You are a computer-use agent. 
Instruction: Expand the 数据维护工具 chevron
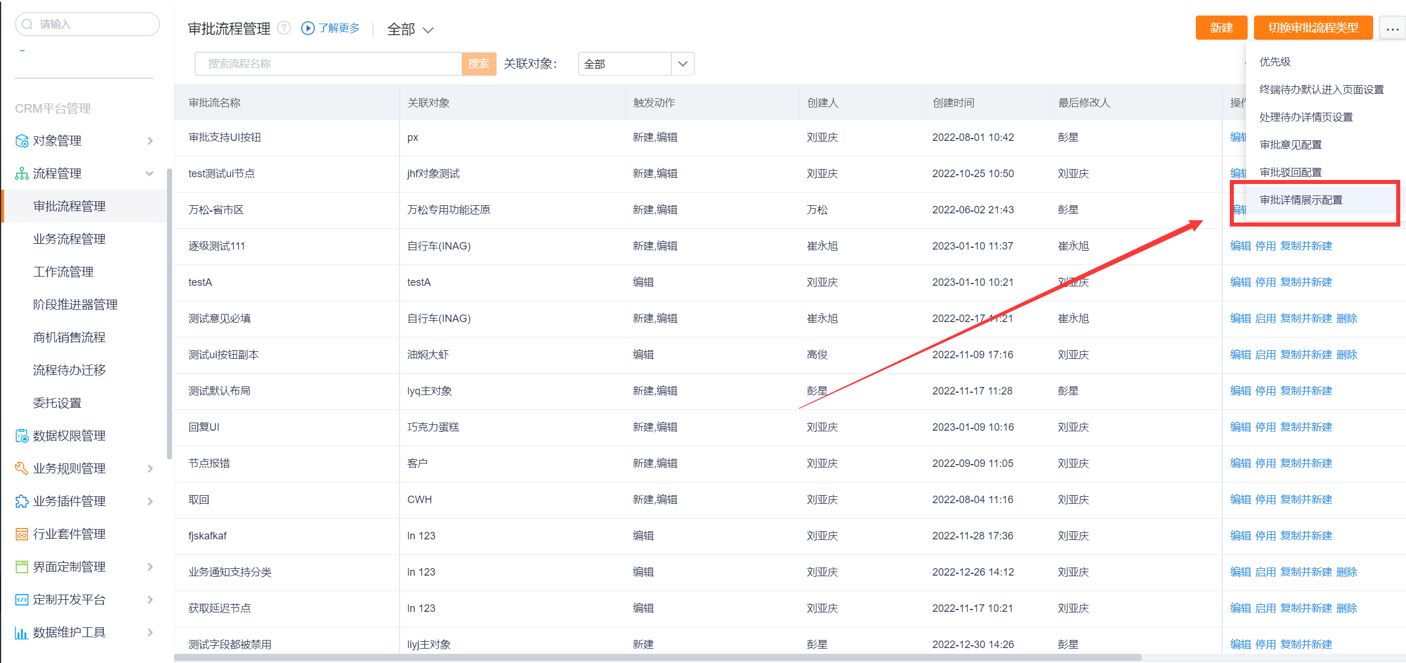pos(150,633)
